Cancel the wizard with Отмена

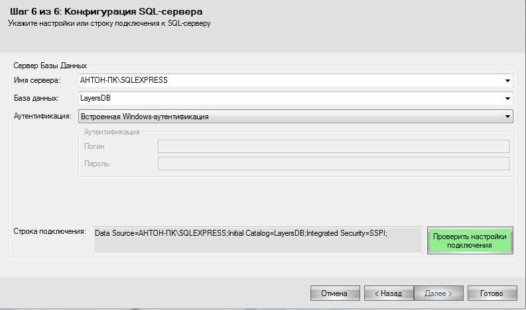(335, 293)
